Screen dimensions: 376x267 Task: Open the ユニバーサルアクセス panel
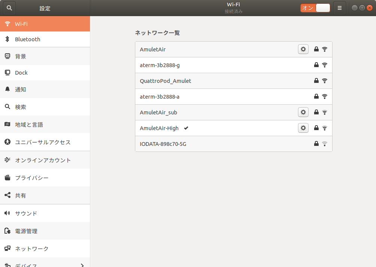click(45, 142)
